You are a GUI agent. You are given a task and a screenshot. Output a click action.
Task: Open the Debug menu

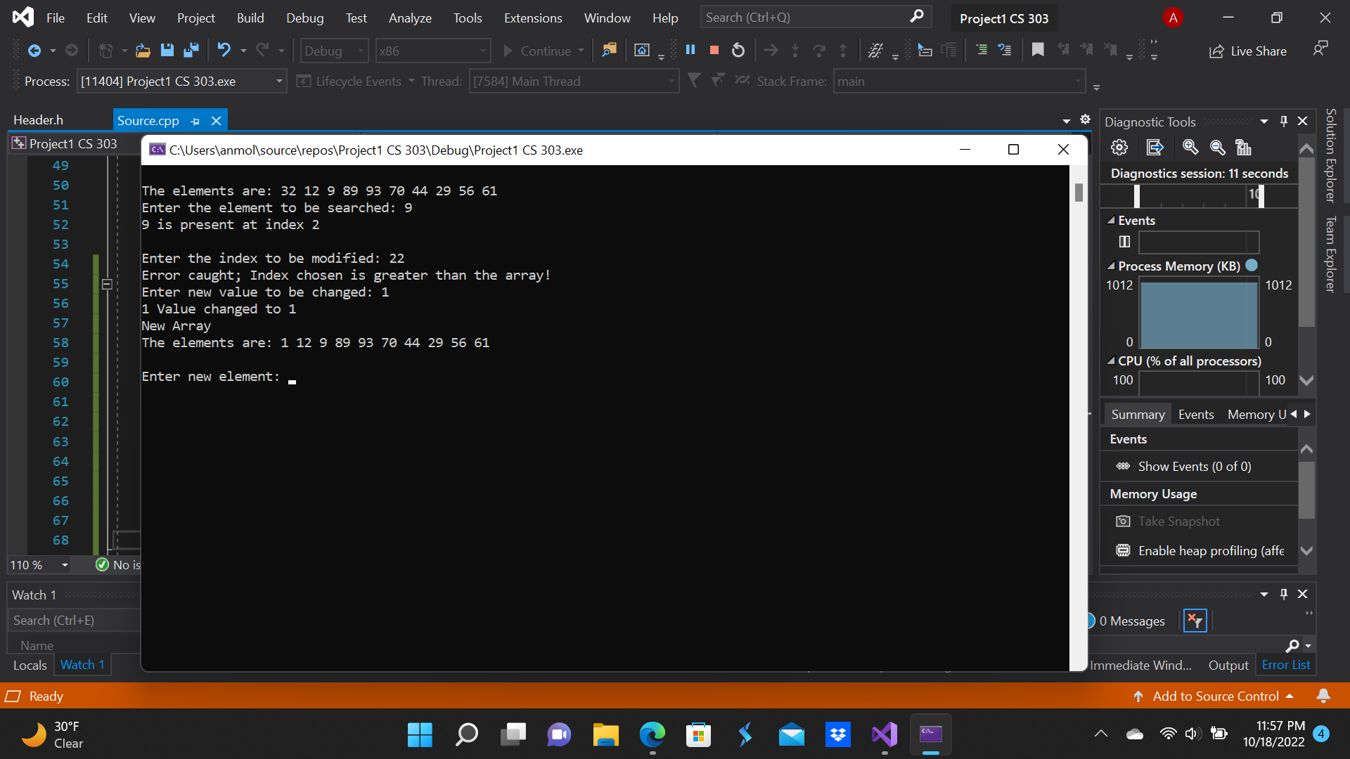(x=304, y=18)
